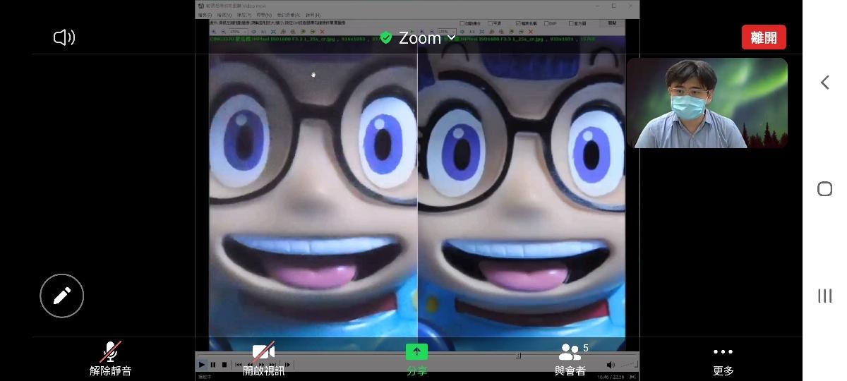The image size is (847, 381).
Task: Unmute the microphone (解除靜音)
Action: point(110,359)
